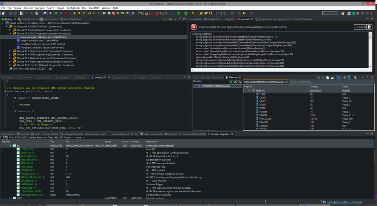Image resolution: width=377 pixels, height=206 pixels.
Task: Click the green Resume debug icon
Action: tap(56, 13)
